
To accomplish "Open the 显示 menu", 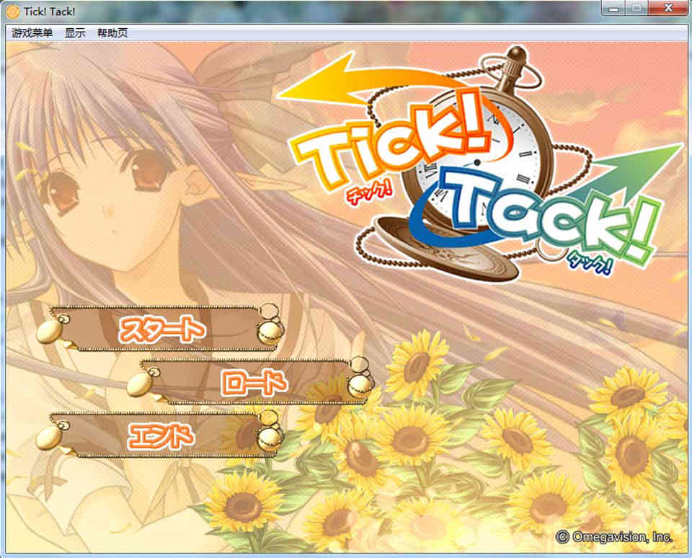I will 75,33.
